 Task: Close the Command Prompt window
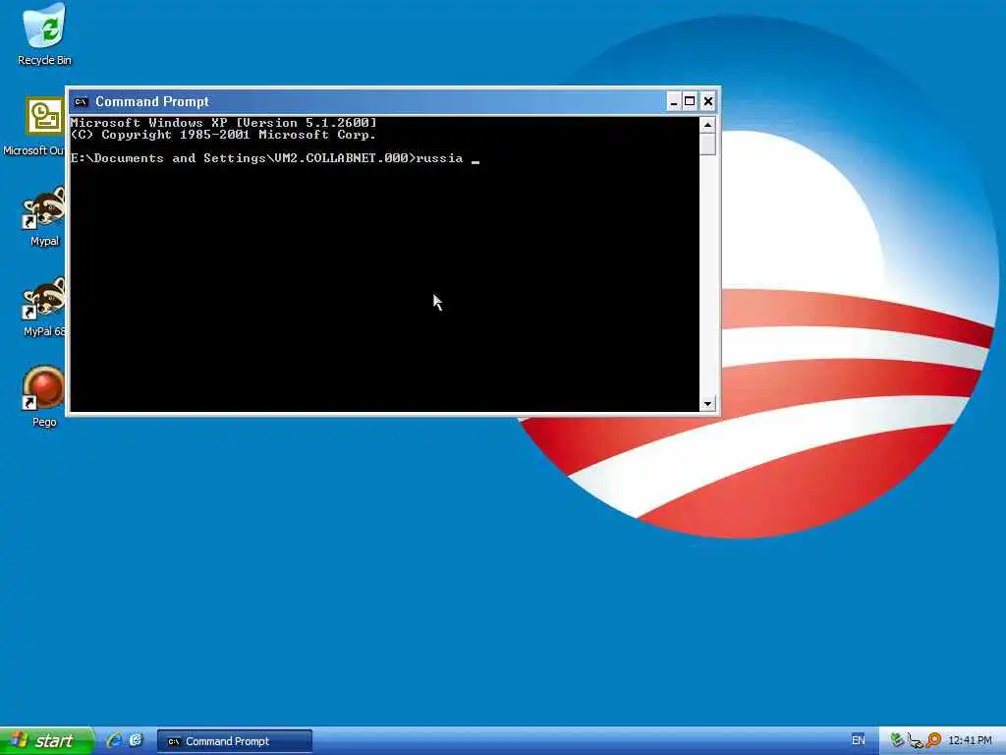click(707, 101)
